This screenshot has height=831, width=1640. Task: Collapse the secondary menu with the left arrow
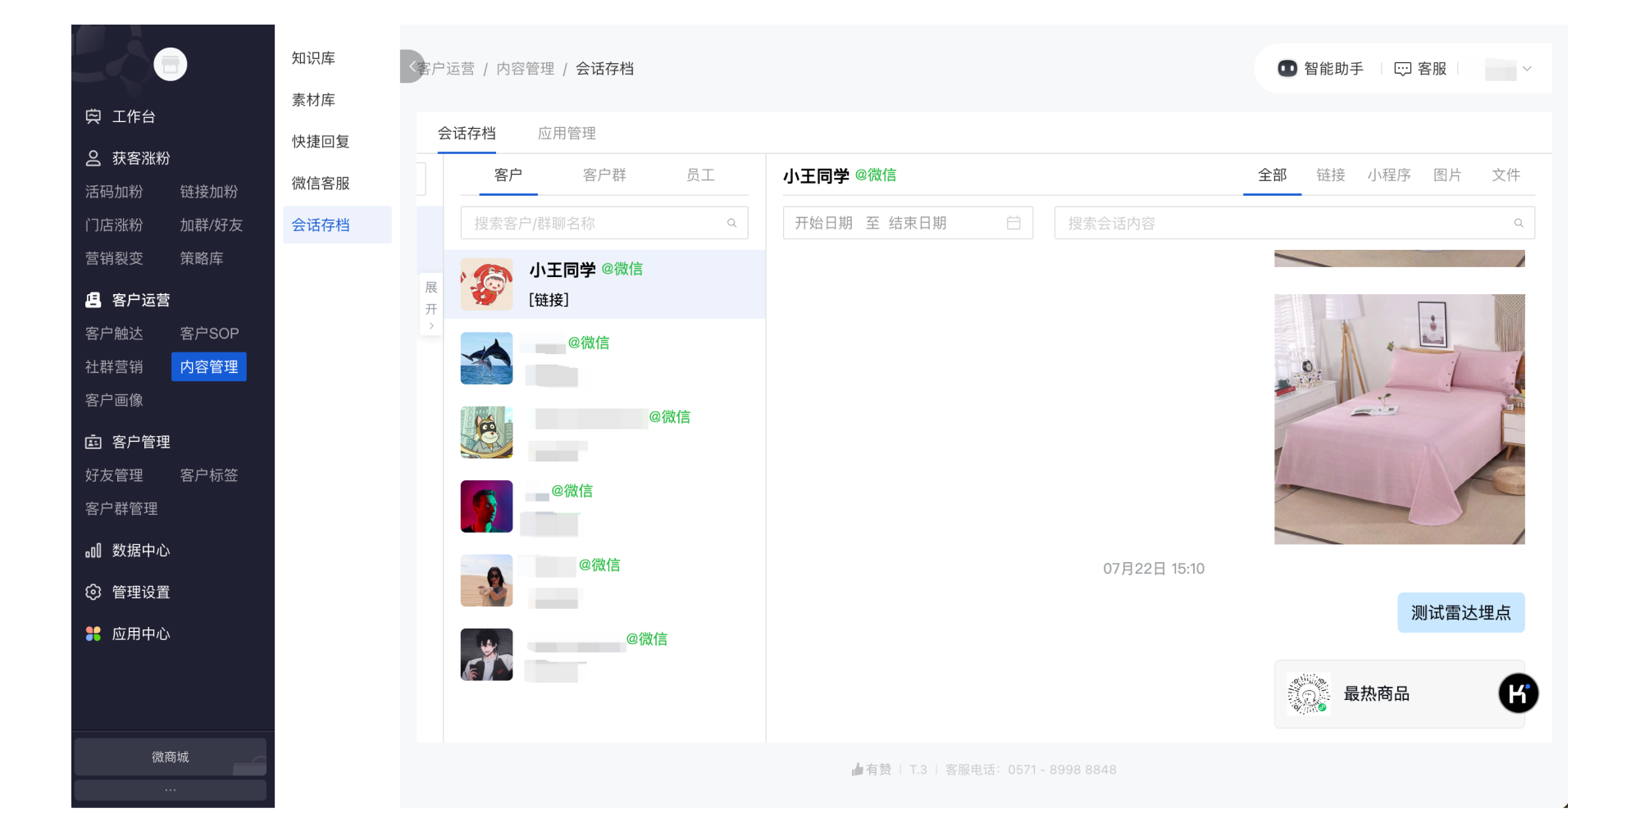pyautogui.click(x=412, y=66)
